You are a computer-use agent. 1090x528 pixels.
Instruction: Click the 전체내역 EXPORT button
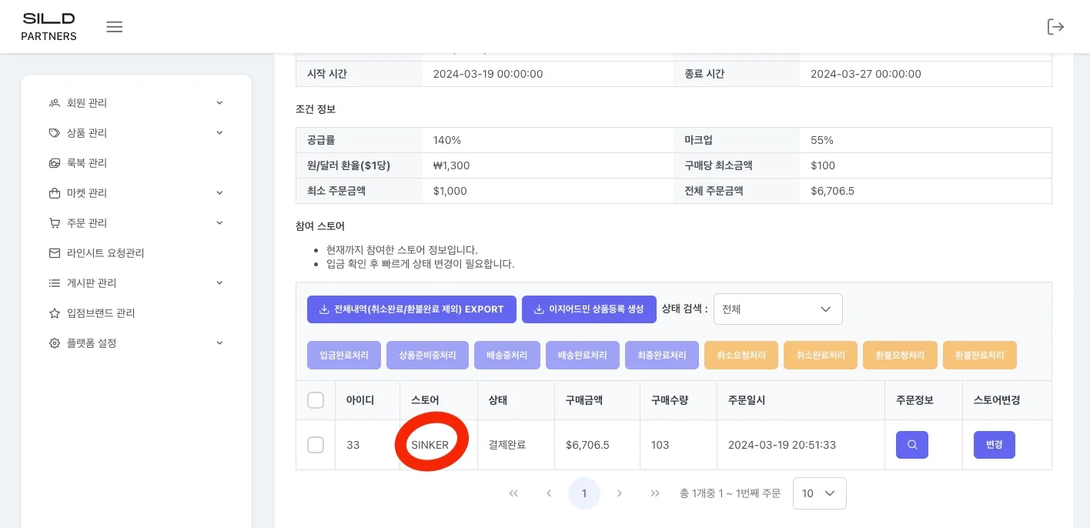(x=411, y=309)
